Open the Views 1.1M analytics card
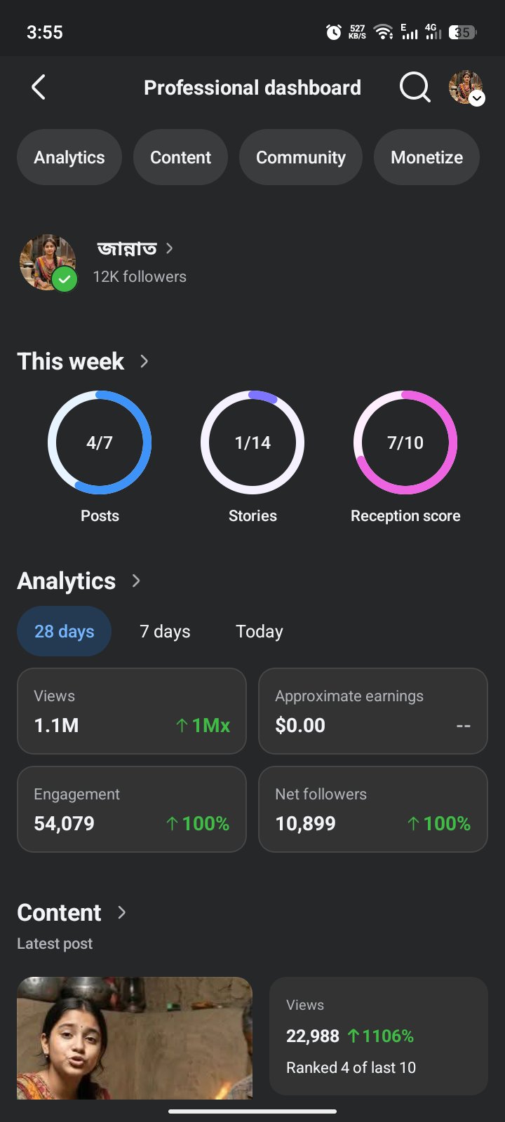This screenshot has height=1122, width=505. point(132,711)
